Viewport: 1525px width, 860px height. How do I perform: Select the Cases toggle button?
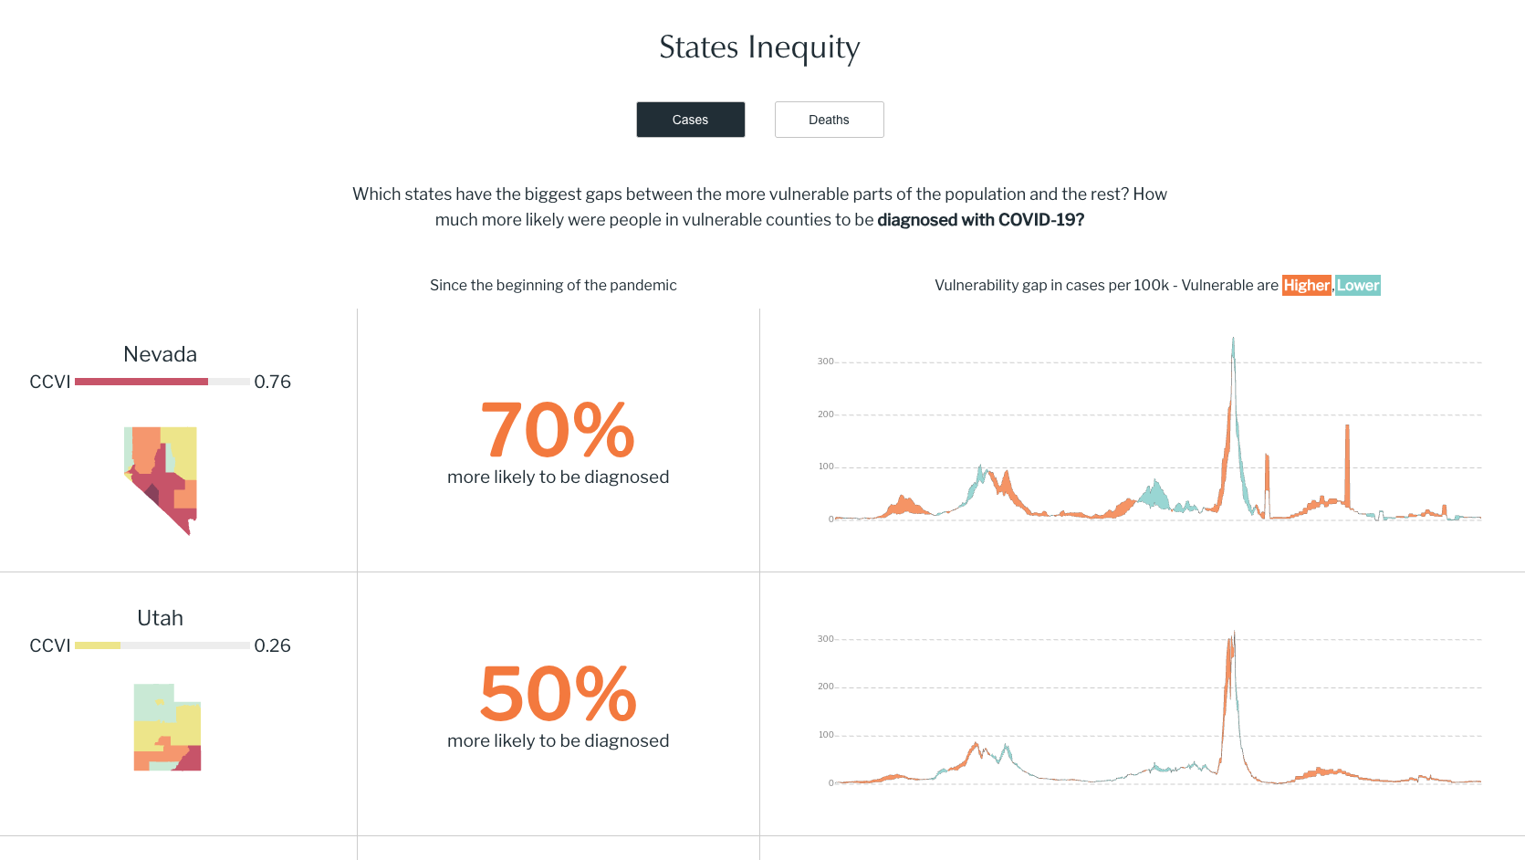tap(690, 120)
